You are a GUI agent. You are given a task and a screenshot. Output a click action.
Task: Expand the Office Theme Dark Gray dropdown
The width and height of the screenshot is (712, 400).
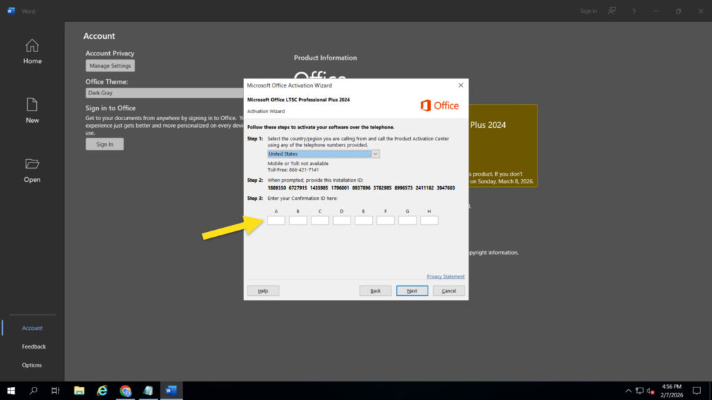[164, 93]
